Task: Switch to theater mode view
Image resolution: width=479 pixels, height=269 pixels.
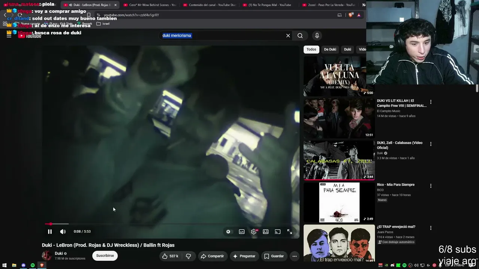Action: [x=266, y=232]
